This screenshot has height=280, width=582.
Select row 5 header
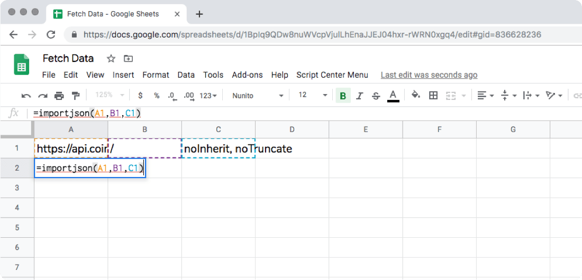(x=17, y=228)
